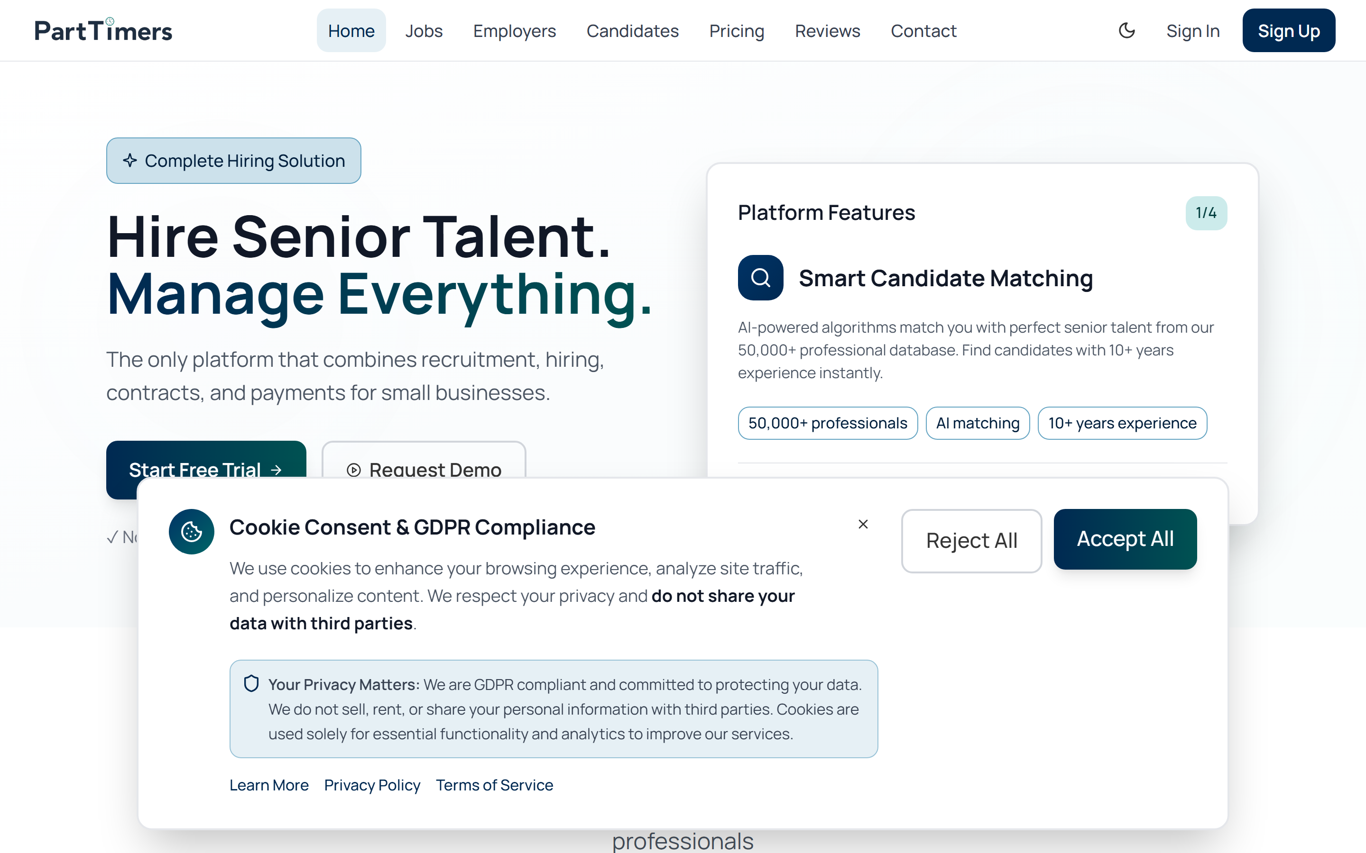1366x853 pixels.
Task: Open the Employers section
Action: point(514,30)
